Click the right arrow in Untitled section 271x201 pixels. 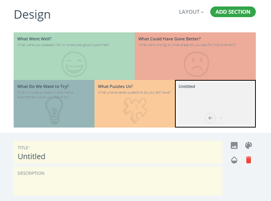tap(221, 118)
